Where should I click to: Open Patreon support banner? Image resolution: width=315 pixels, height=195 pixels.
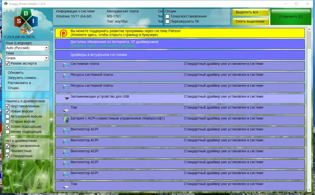(180, 33)
